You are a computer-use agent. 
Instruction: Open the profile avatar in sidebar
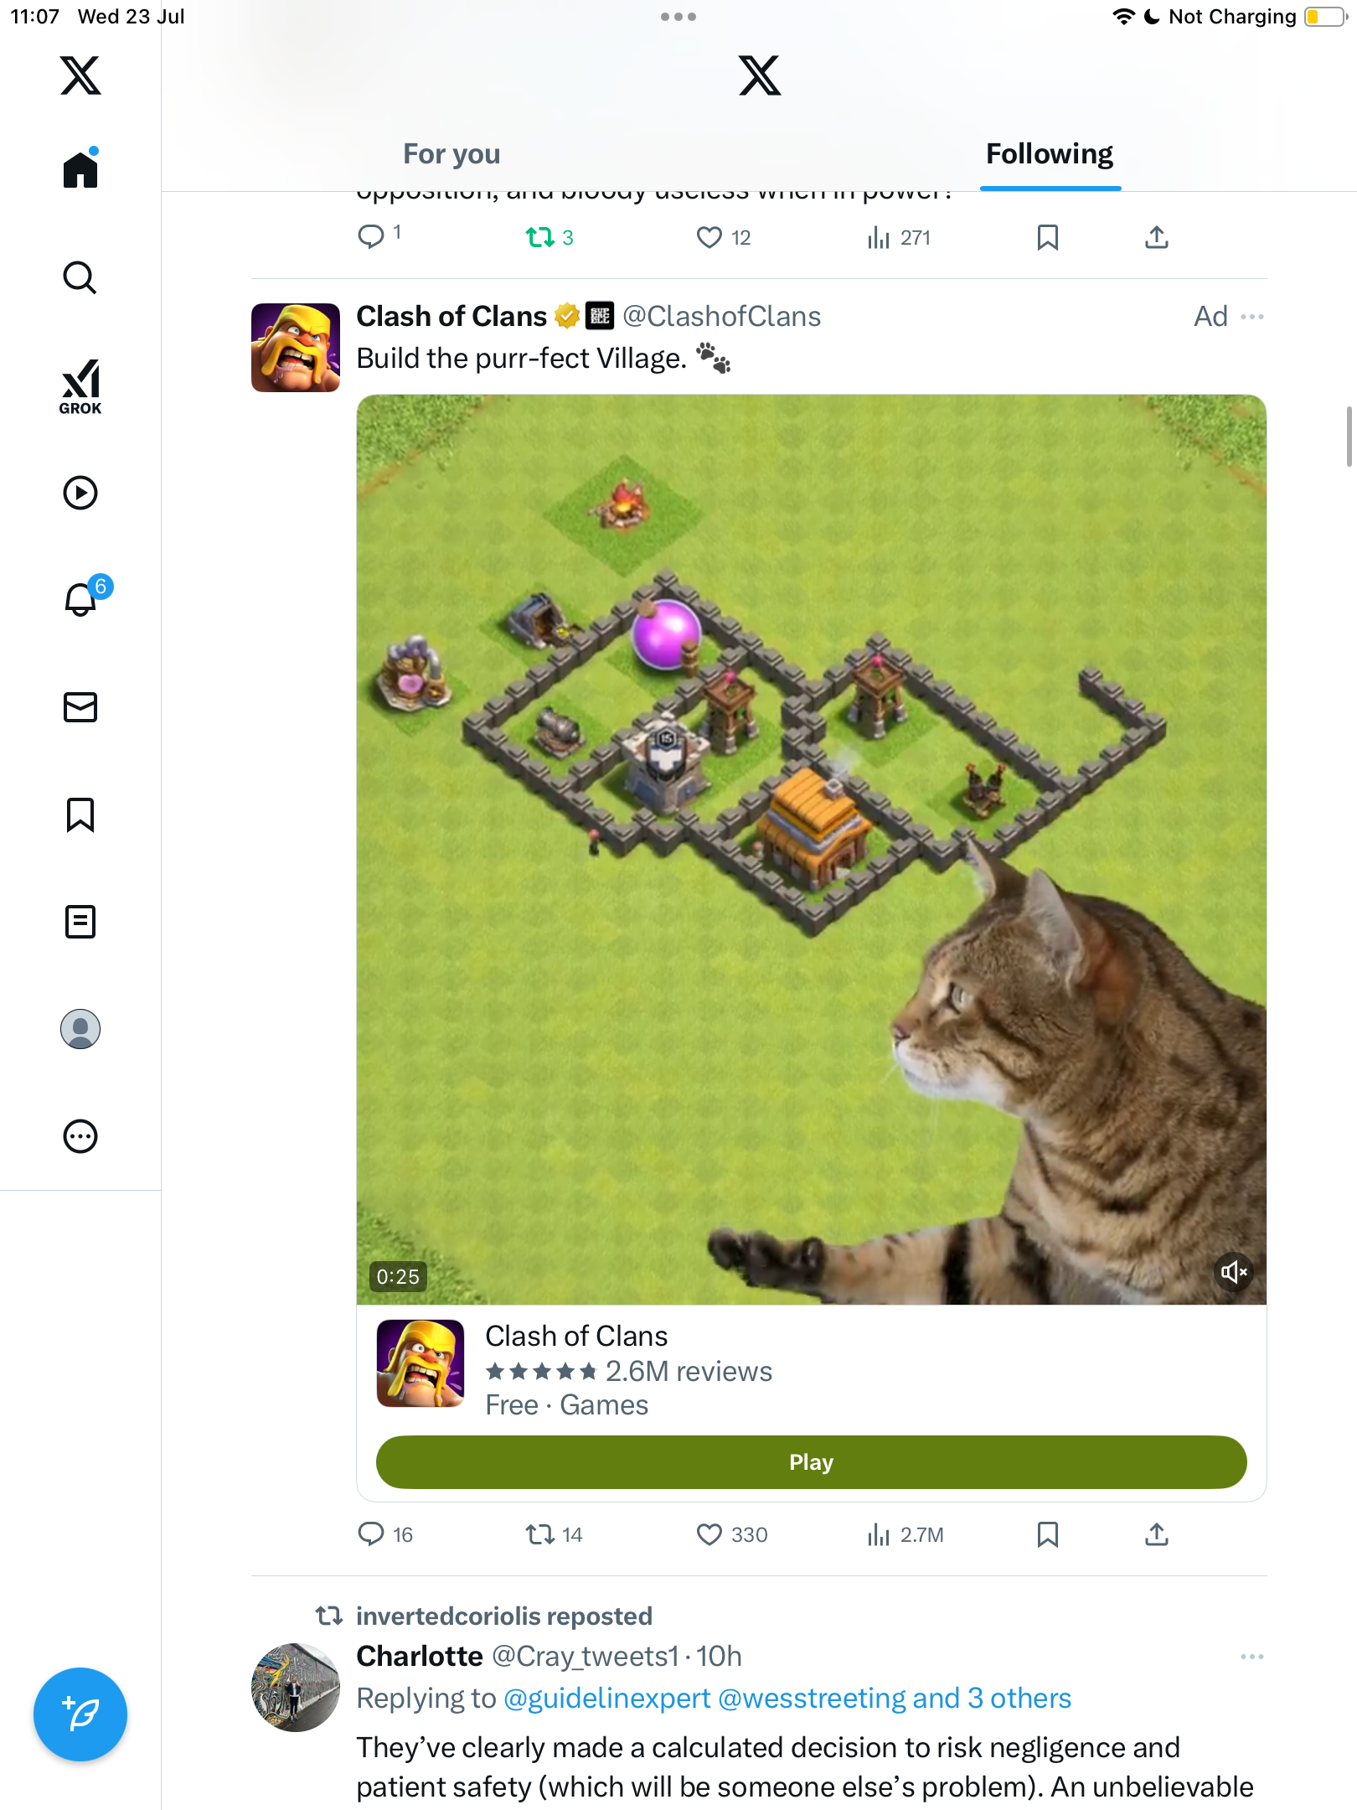coord(80,1029)
